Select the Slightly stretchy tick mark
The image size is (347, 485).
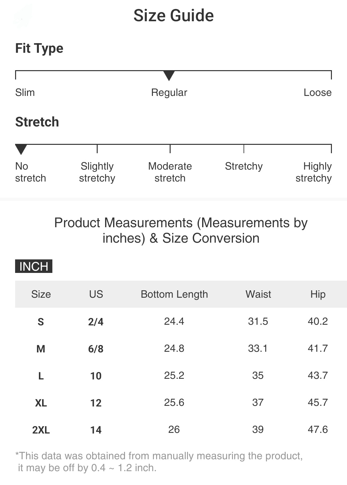point(97,149)
